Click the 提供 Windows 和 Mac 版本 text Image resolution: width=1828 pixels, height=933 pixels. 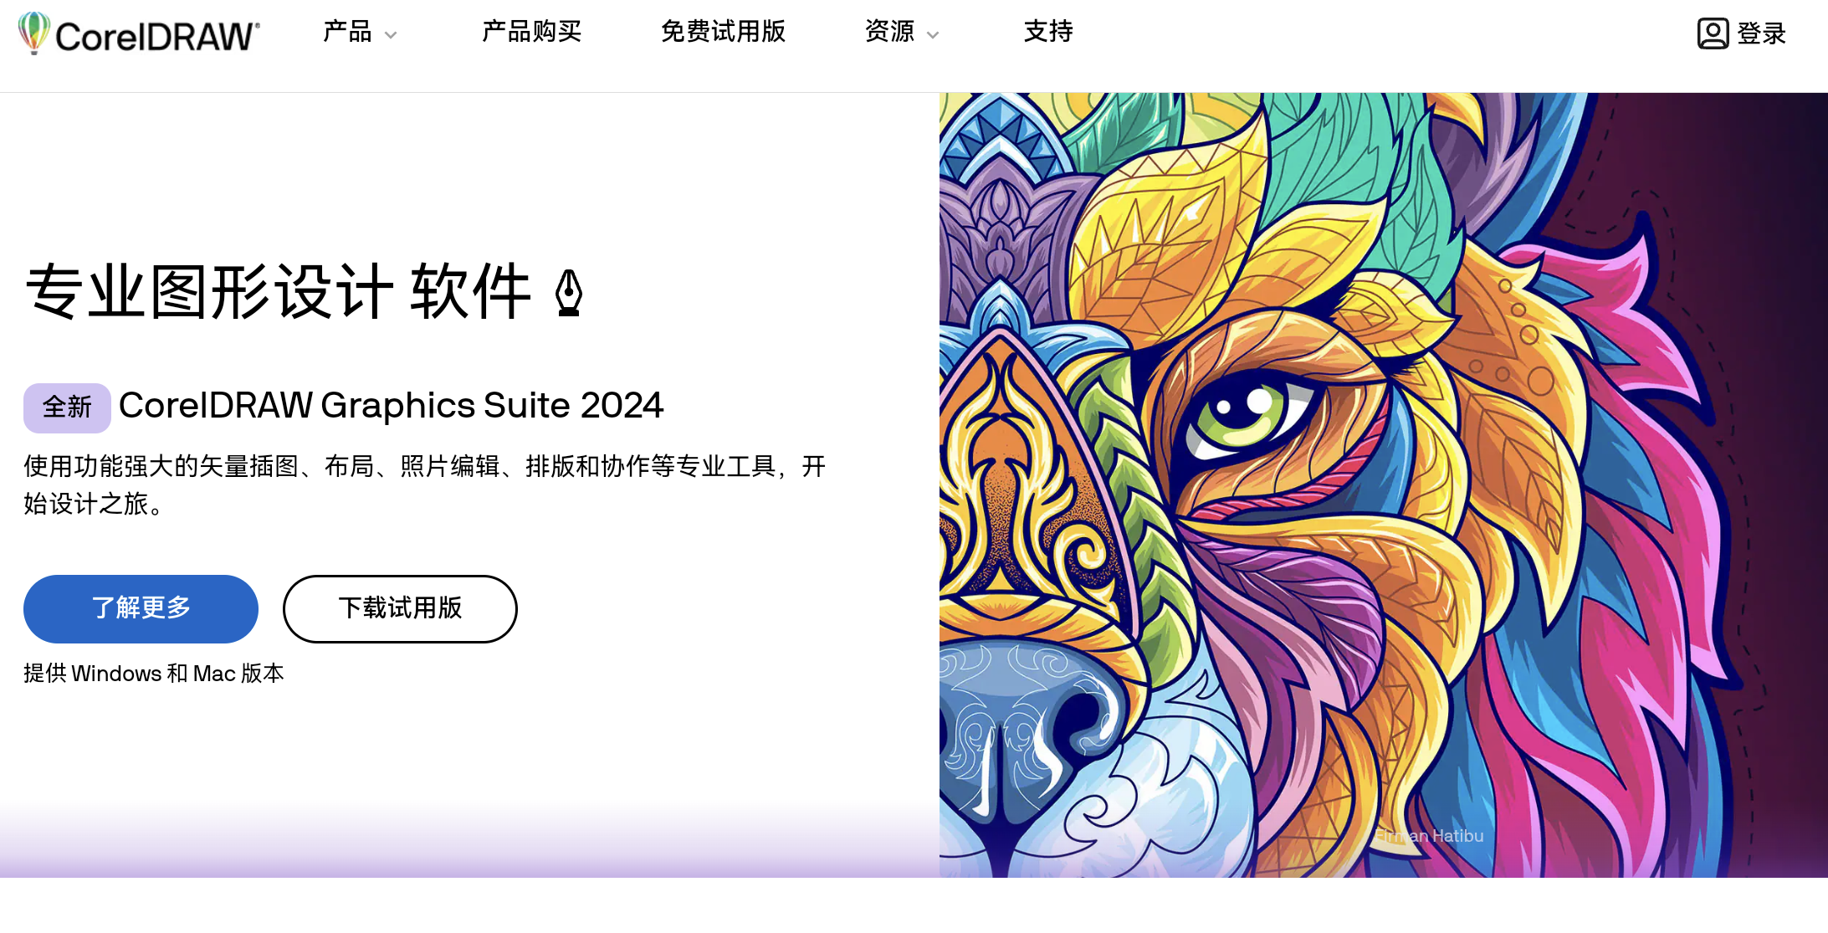pyautogui.click(x=154, y=673)
